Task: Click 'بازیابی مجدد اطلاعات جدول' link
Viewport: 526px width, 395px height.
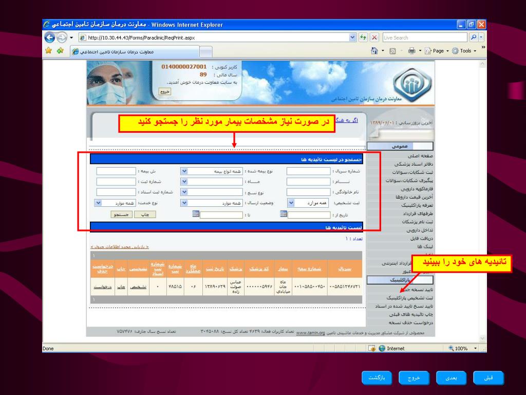Action: pos(119,247)
